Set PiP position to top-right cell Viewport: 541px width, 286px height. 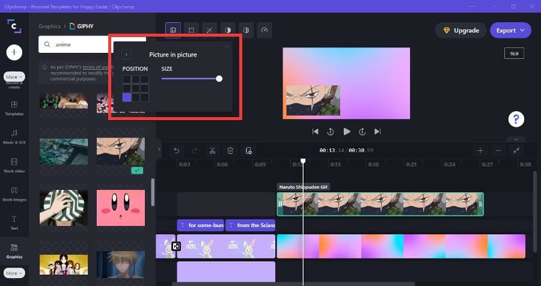click(144, 79)
